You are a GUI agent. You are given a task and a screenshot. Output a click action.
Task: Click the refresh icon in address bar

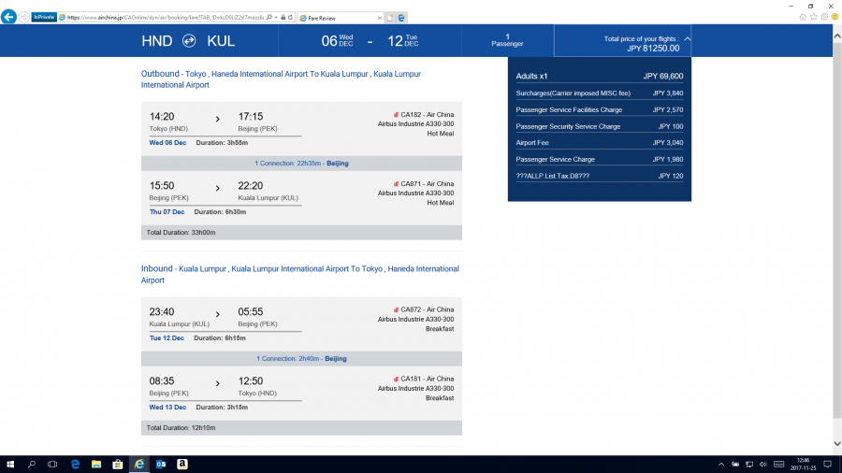click(x=292, y=17)
